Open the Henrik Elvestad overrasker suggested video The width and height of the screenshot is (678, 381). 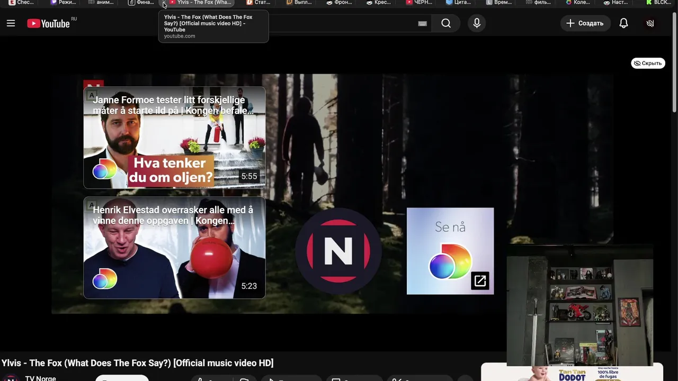(x=174, y=248)
